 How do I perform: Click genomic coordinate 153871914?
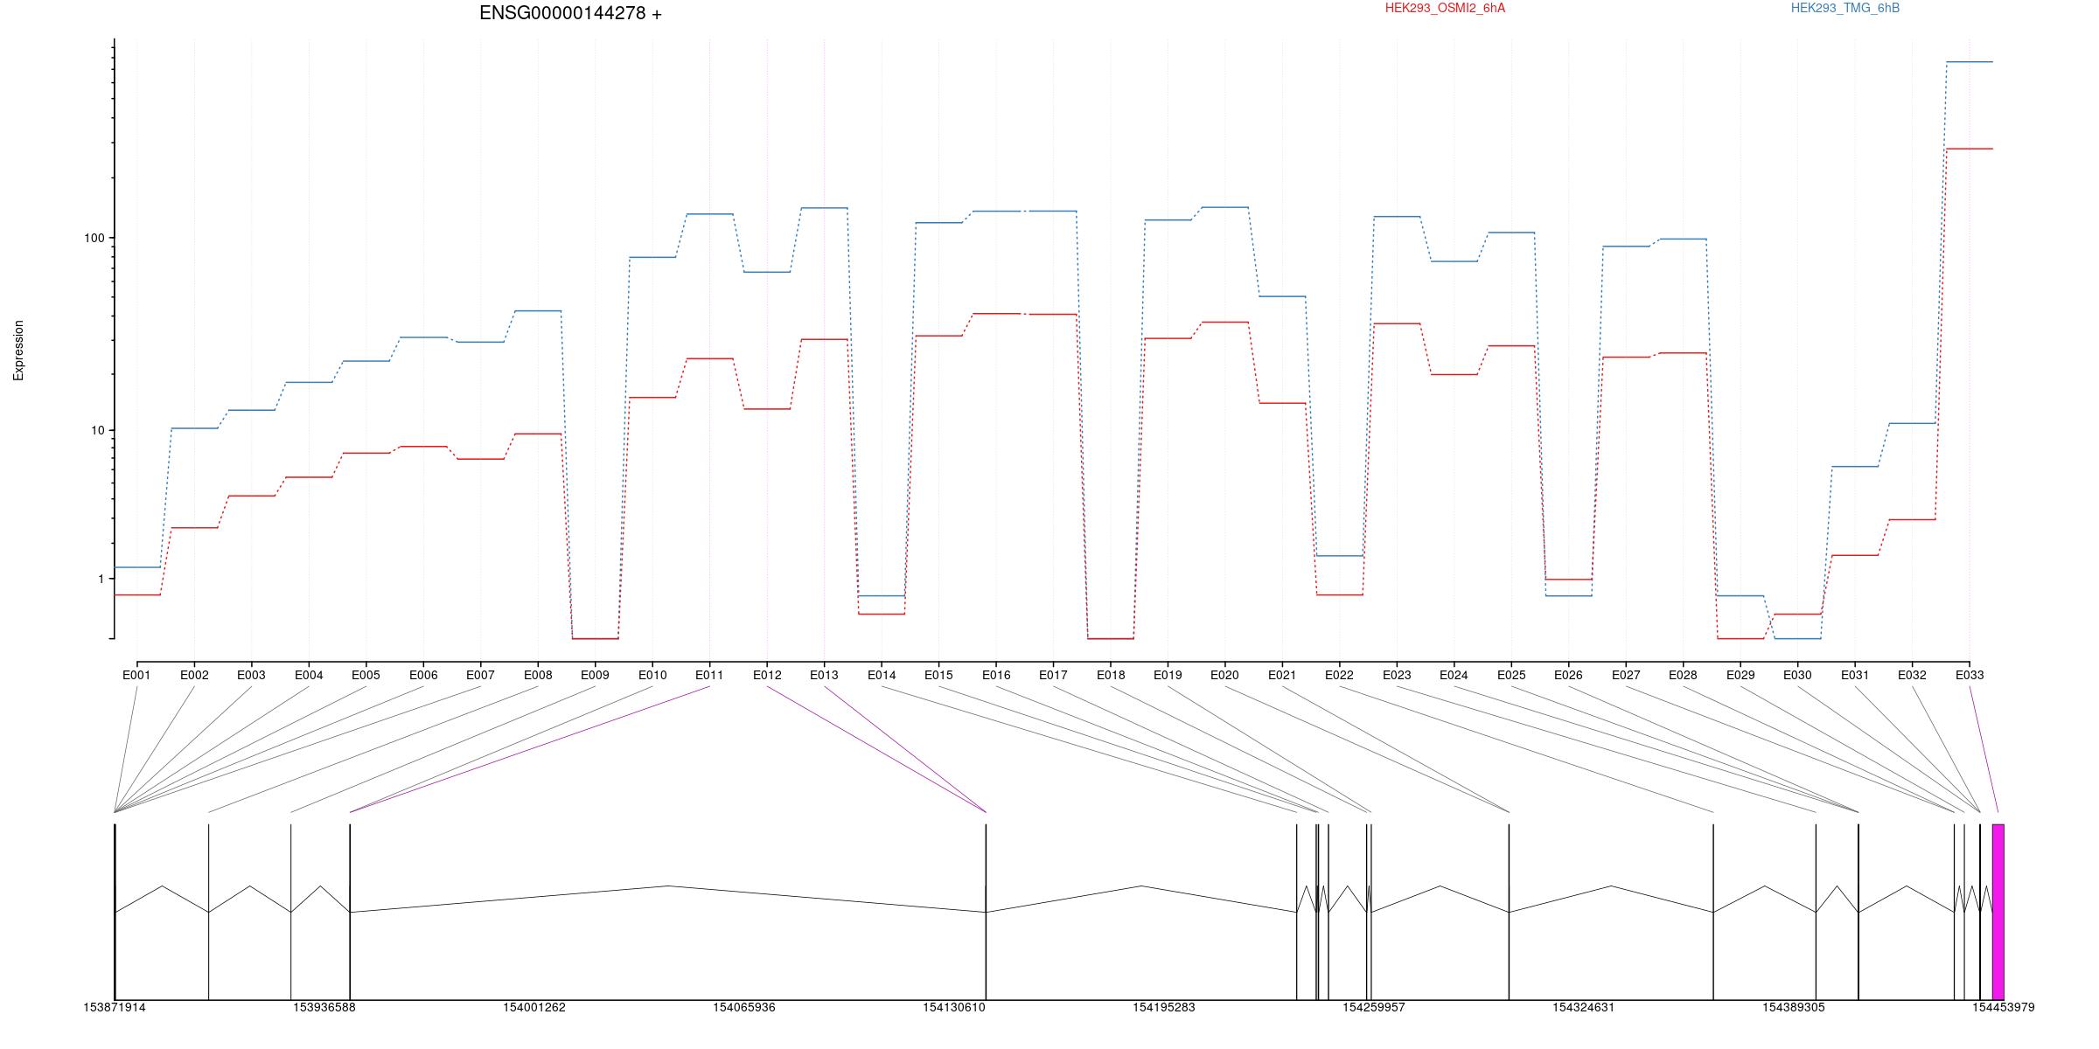115,1007
